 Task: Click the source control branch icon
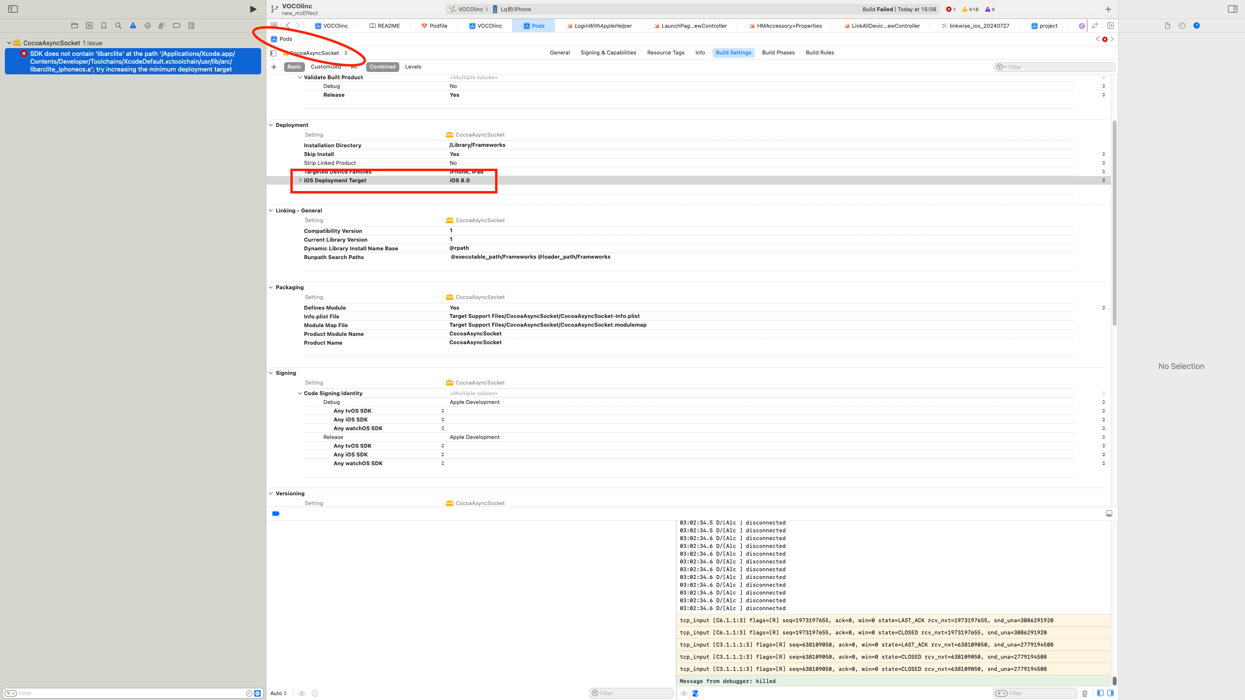coord(274,9)
